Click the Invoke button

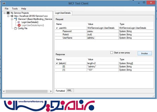[x=145, y=53]
